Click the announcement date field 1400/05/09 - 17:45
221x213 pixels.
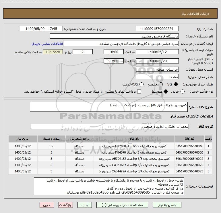tap(41, 29)
